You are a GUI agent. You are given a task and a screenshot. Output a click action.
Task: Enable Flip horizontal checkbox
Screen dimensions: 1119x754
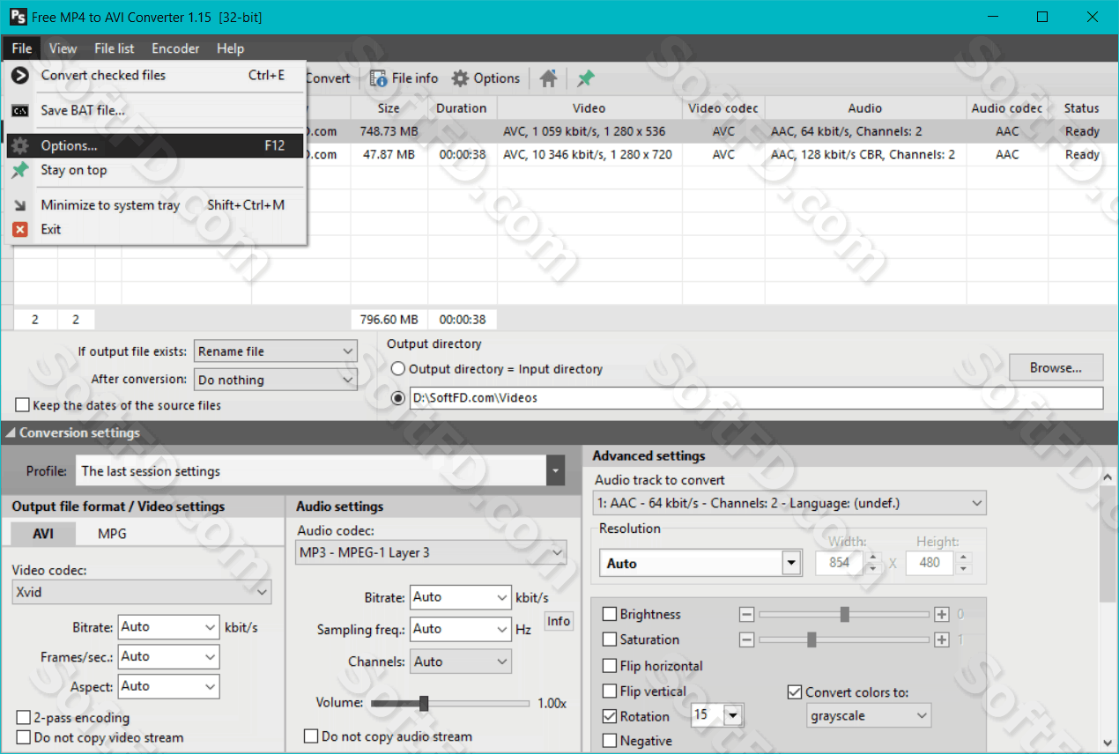(x=610, y=666)
